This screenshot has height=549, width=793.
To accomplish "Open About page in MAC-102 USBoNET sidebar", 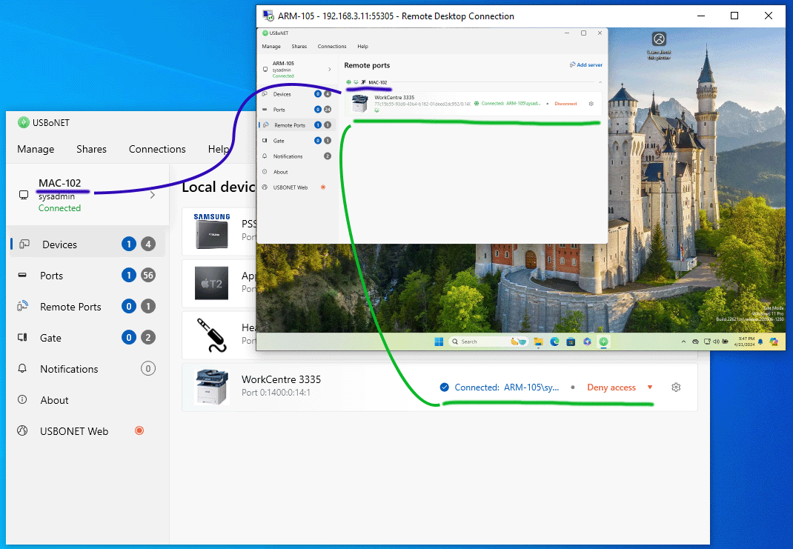I will click(x=87, y=400).
